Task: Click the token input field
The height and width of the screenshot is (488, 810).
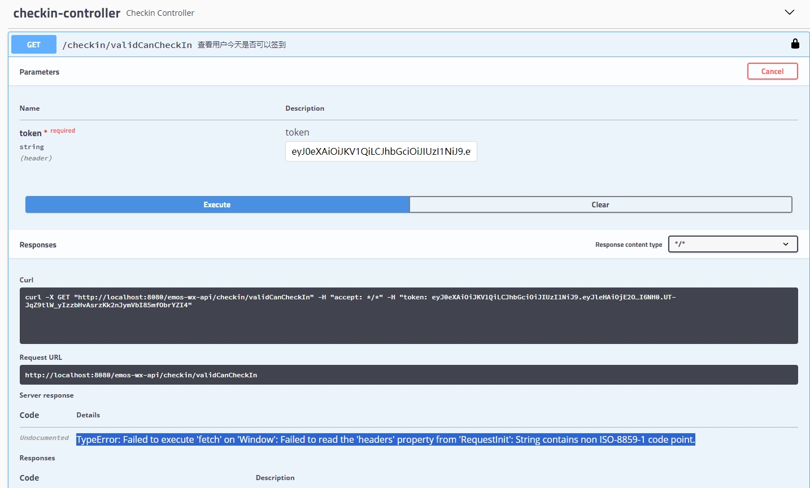Action: click(x=381, y=151)
